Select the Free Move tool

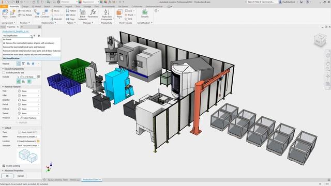(25, 11)
